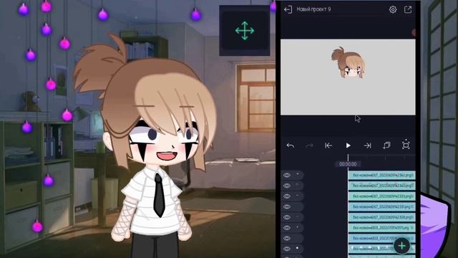The height and width of the screenshot is (258, 458).
Task: Exit the project with the back icon
Action: (x=288, y=9)
